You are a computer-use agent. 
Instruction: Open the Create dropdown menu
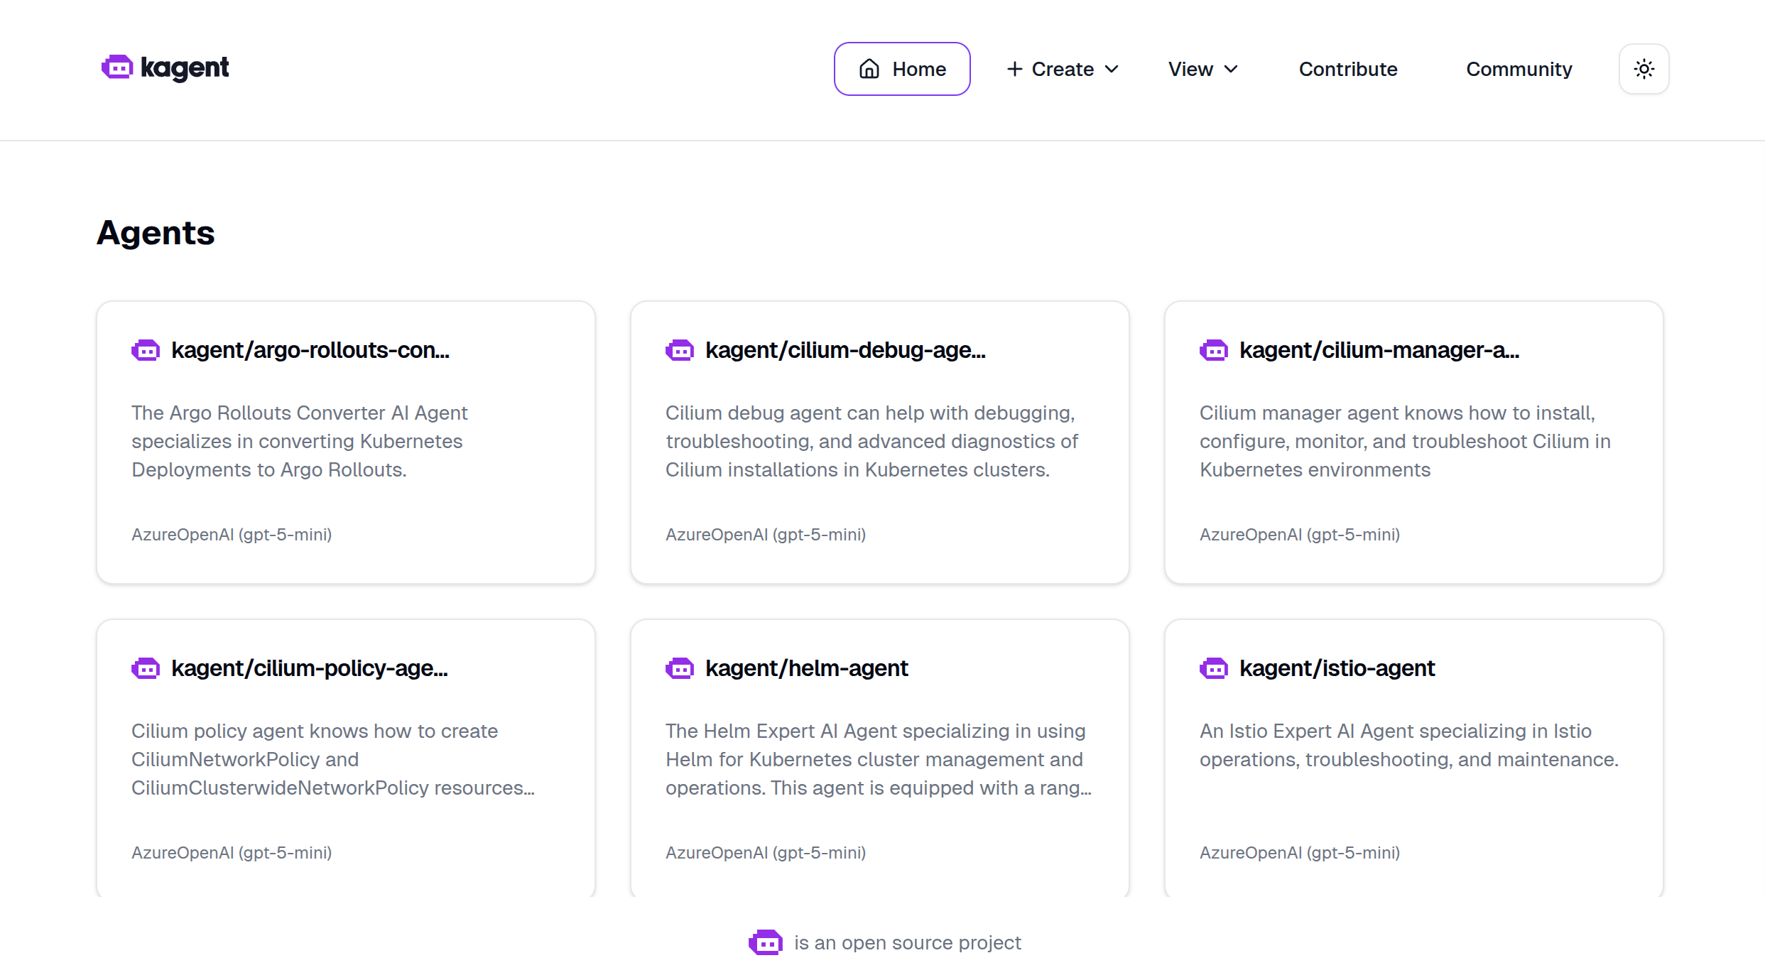[x=1062, y=69]
